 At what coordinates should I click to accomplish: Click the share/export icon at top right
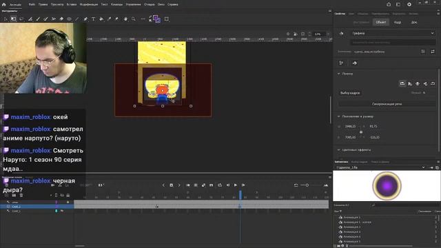tap(389, 4)
